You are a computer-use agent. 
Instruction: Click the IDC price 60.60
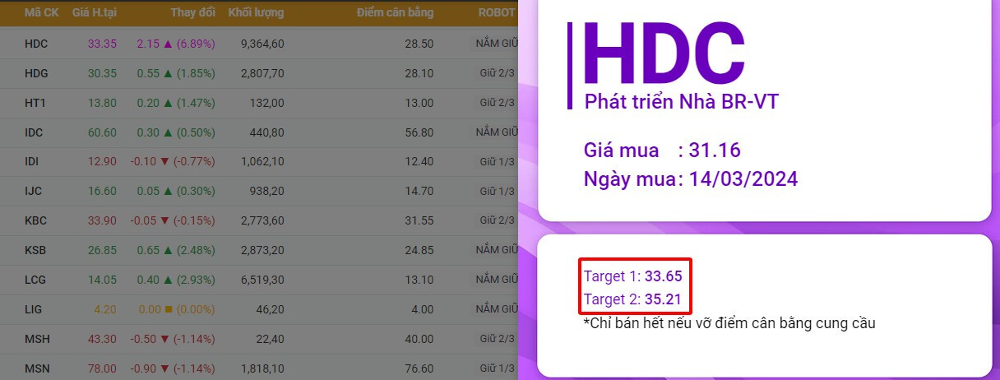[x=102, y=132]
